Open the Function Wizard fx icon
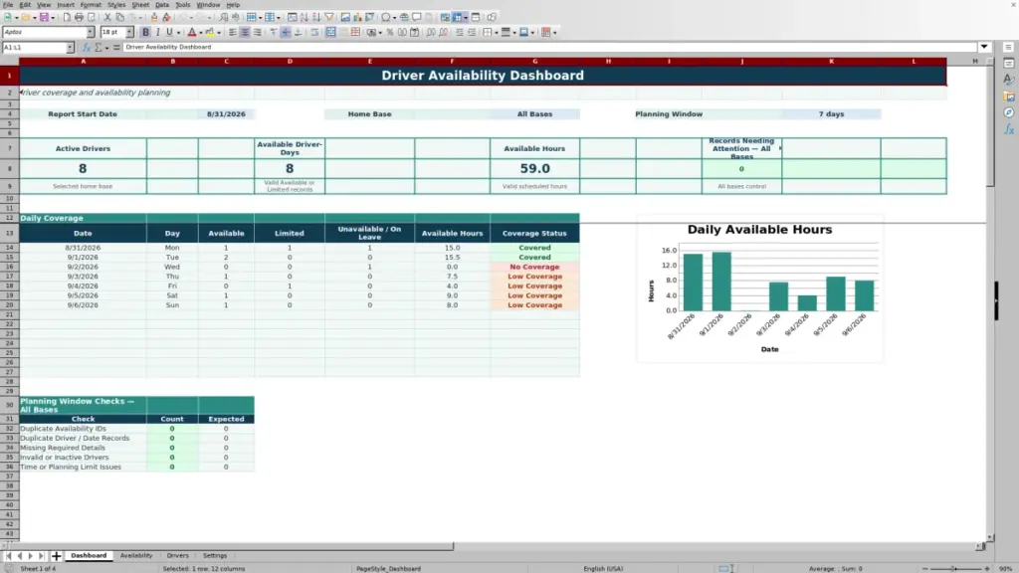This screenshot has height=573, width=1019. [x=86, y=48]
